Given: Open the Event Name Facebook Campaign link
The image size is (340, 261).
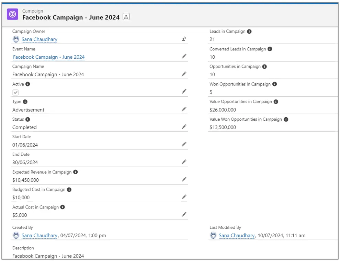Looking at the screenshot, I should 49,57.
